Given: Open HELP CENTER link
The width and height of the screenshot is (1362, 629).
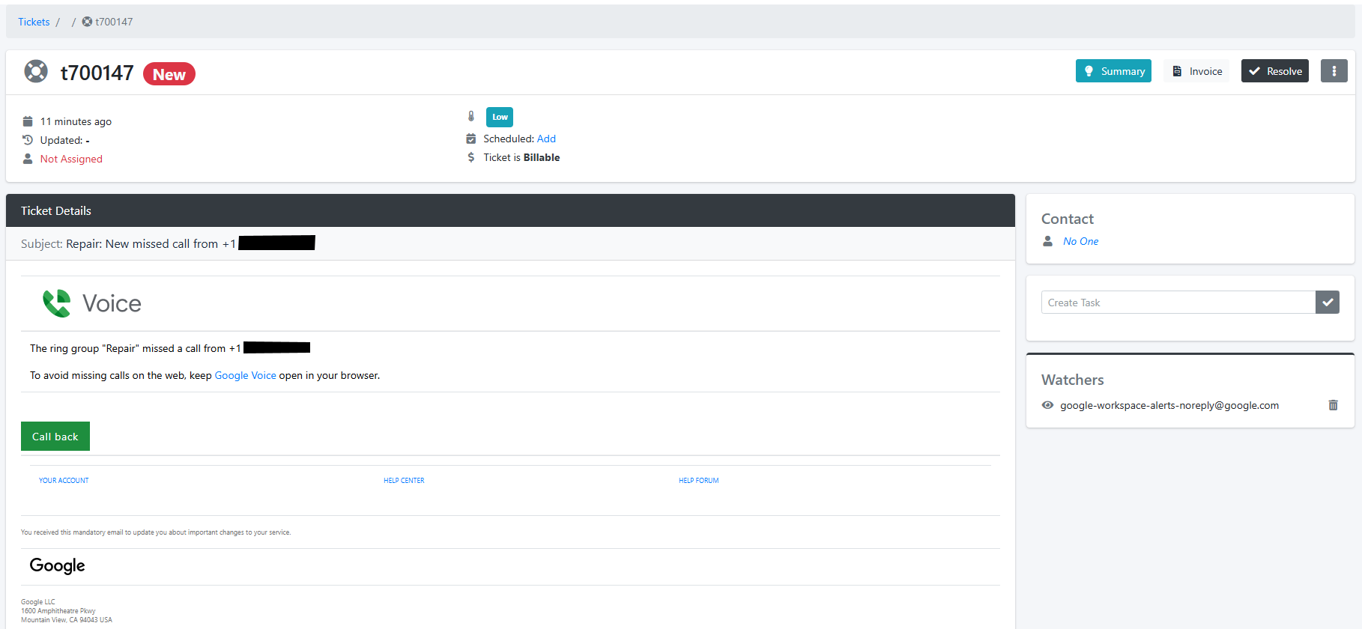Looking at the screenshot, I should pos(404,481).
